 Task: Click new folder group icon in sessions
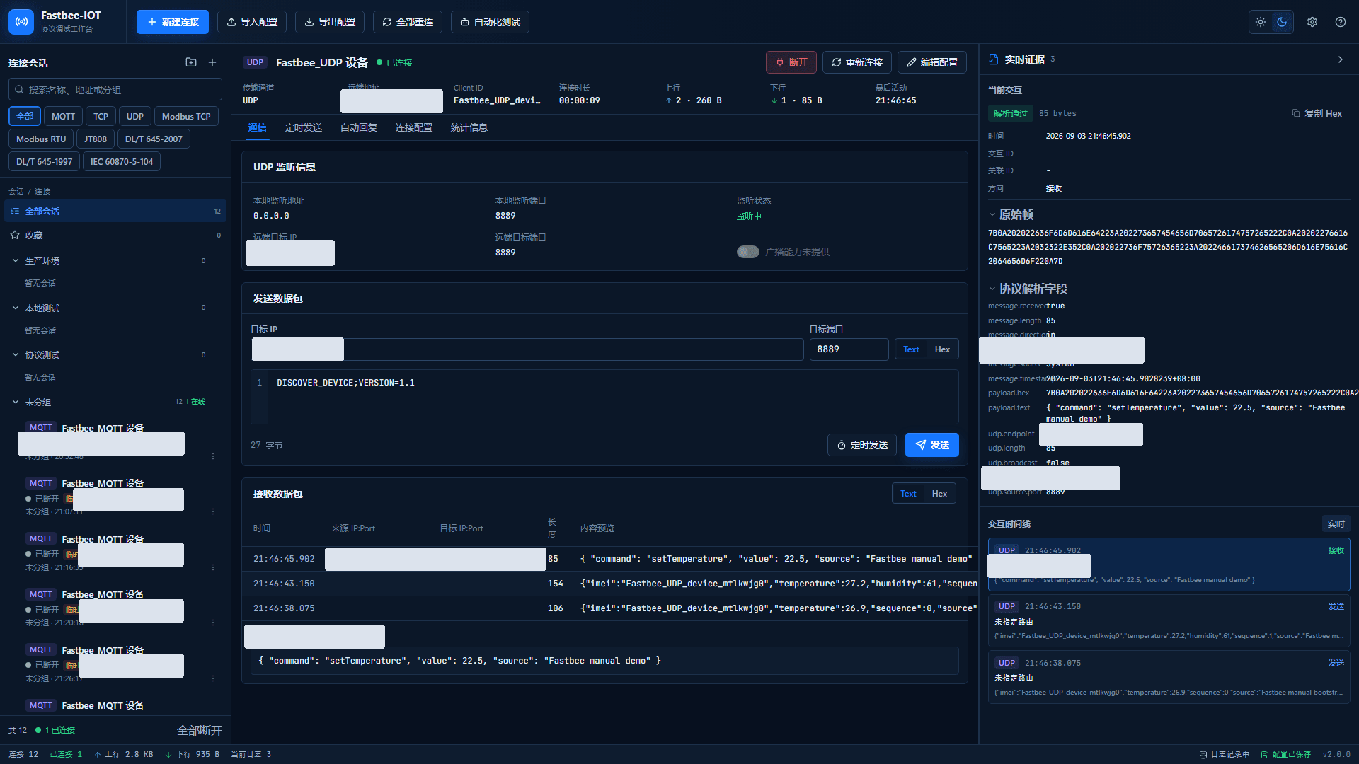(191, 62)
